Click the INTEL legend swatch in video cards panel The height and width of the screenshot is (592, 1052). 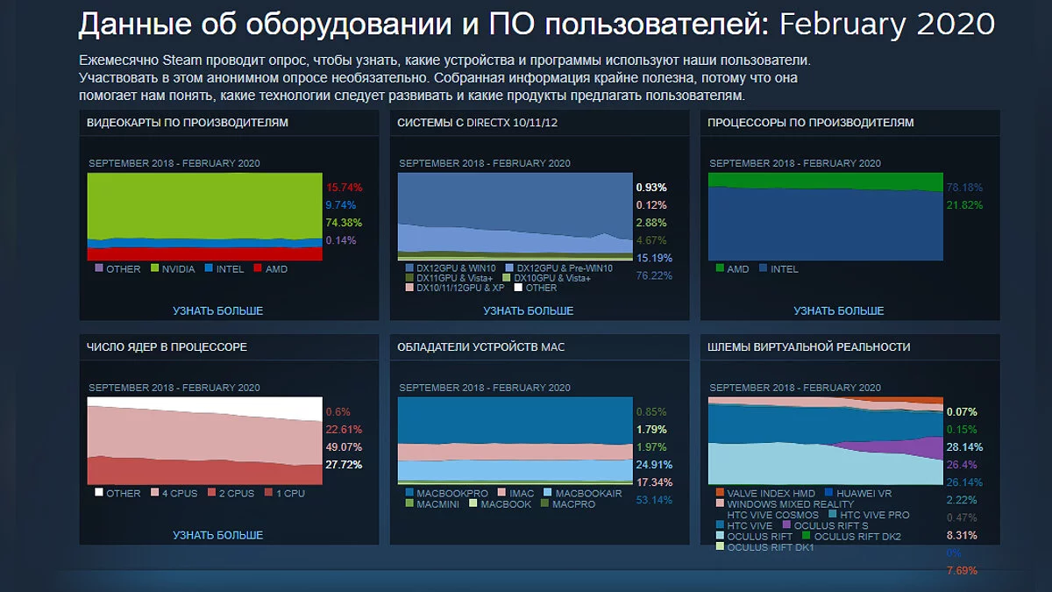(x=209, y=268)
